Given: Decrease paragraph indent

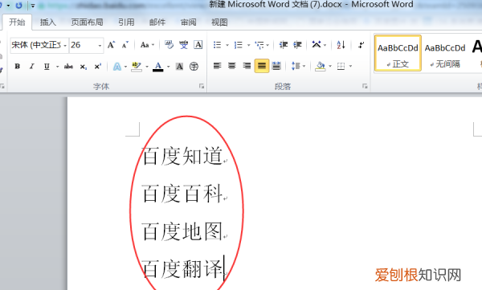Looking at the screenshot, I should click(284, 45).
